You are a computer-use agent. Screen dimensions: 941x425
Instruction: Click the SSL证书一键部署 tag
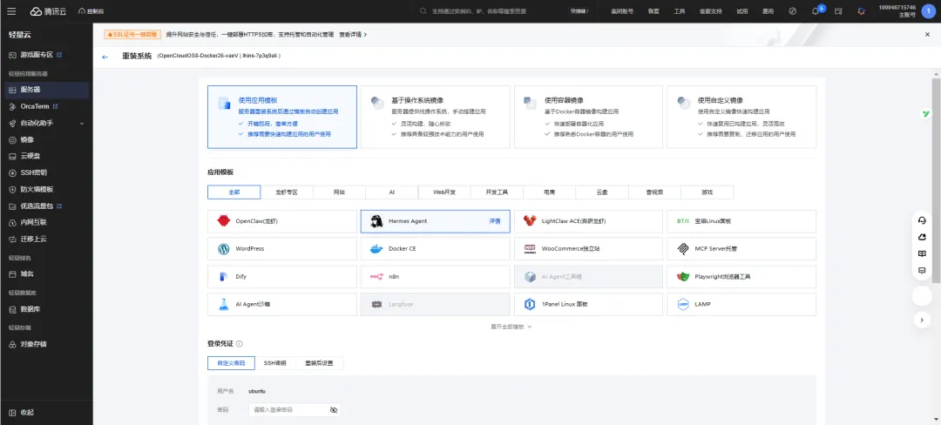pyautogui.click(x=132, y=35)
